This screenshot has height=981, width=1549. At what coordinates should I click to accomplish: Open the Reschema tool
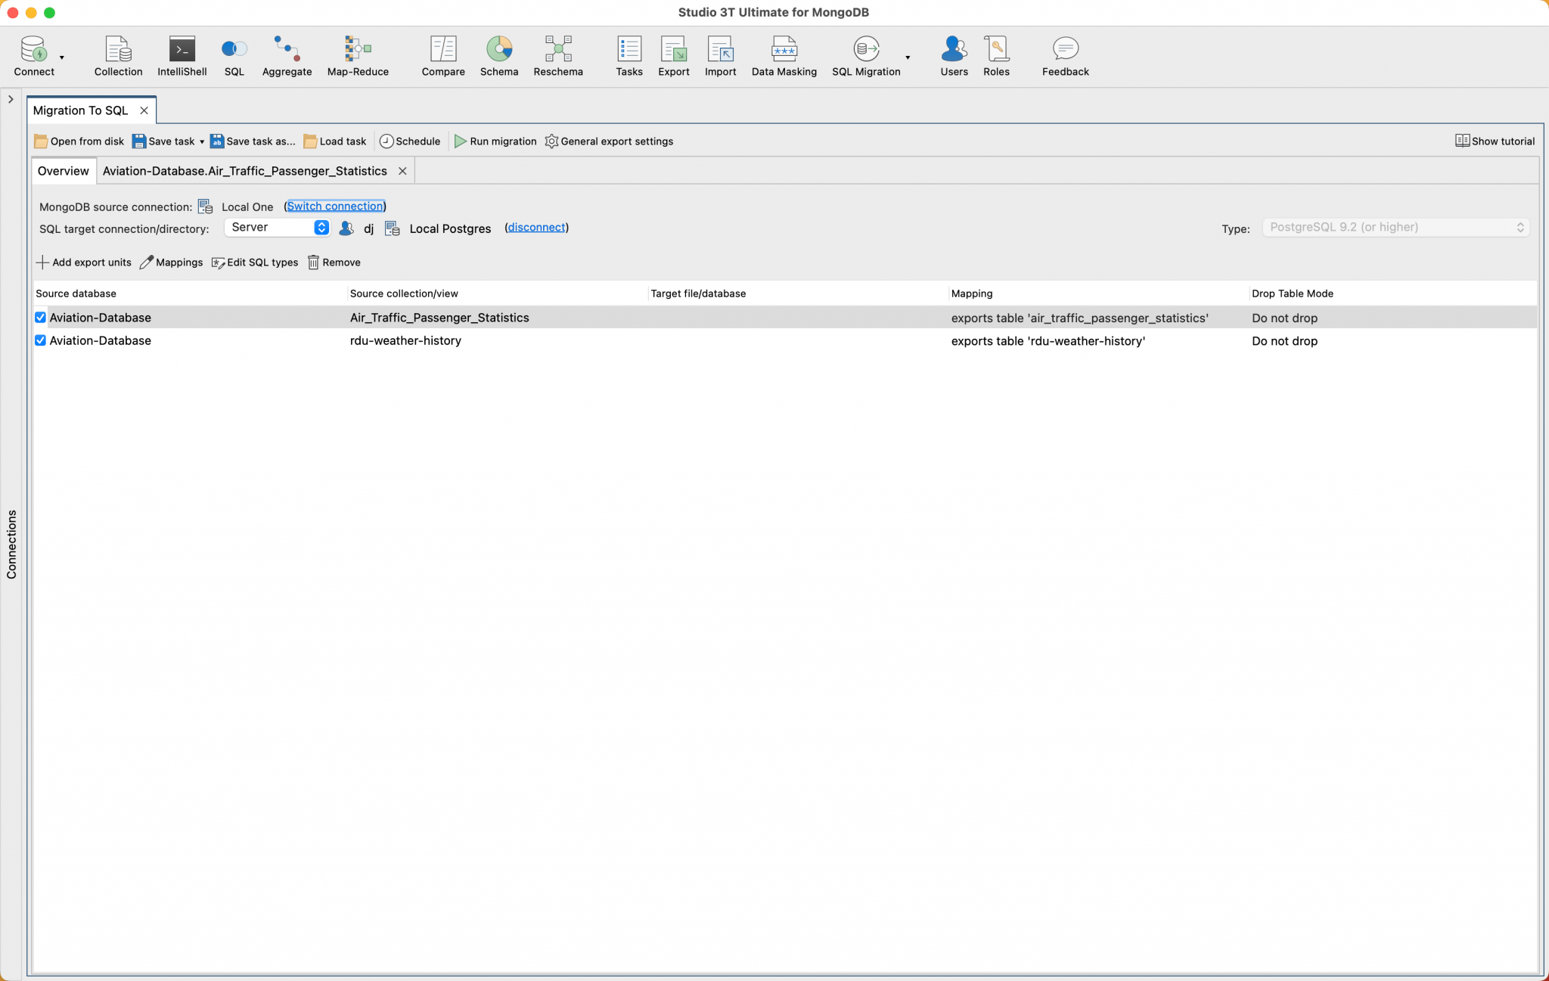pos(557,55)
